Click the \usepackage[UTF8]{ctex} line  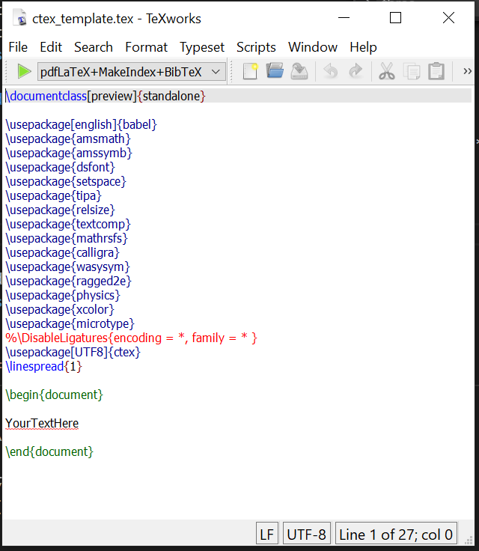(73, 352)
